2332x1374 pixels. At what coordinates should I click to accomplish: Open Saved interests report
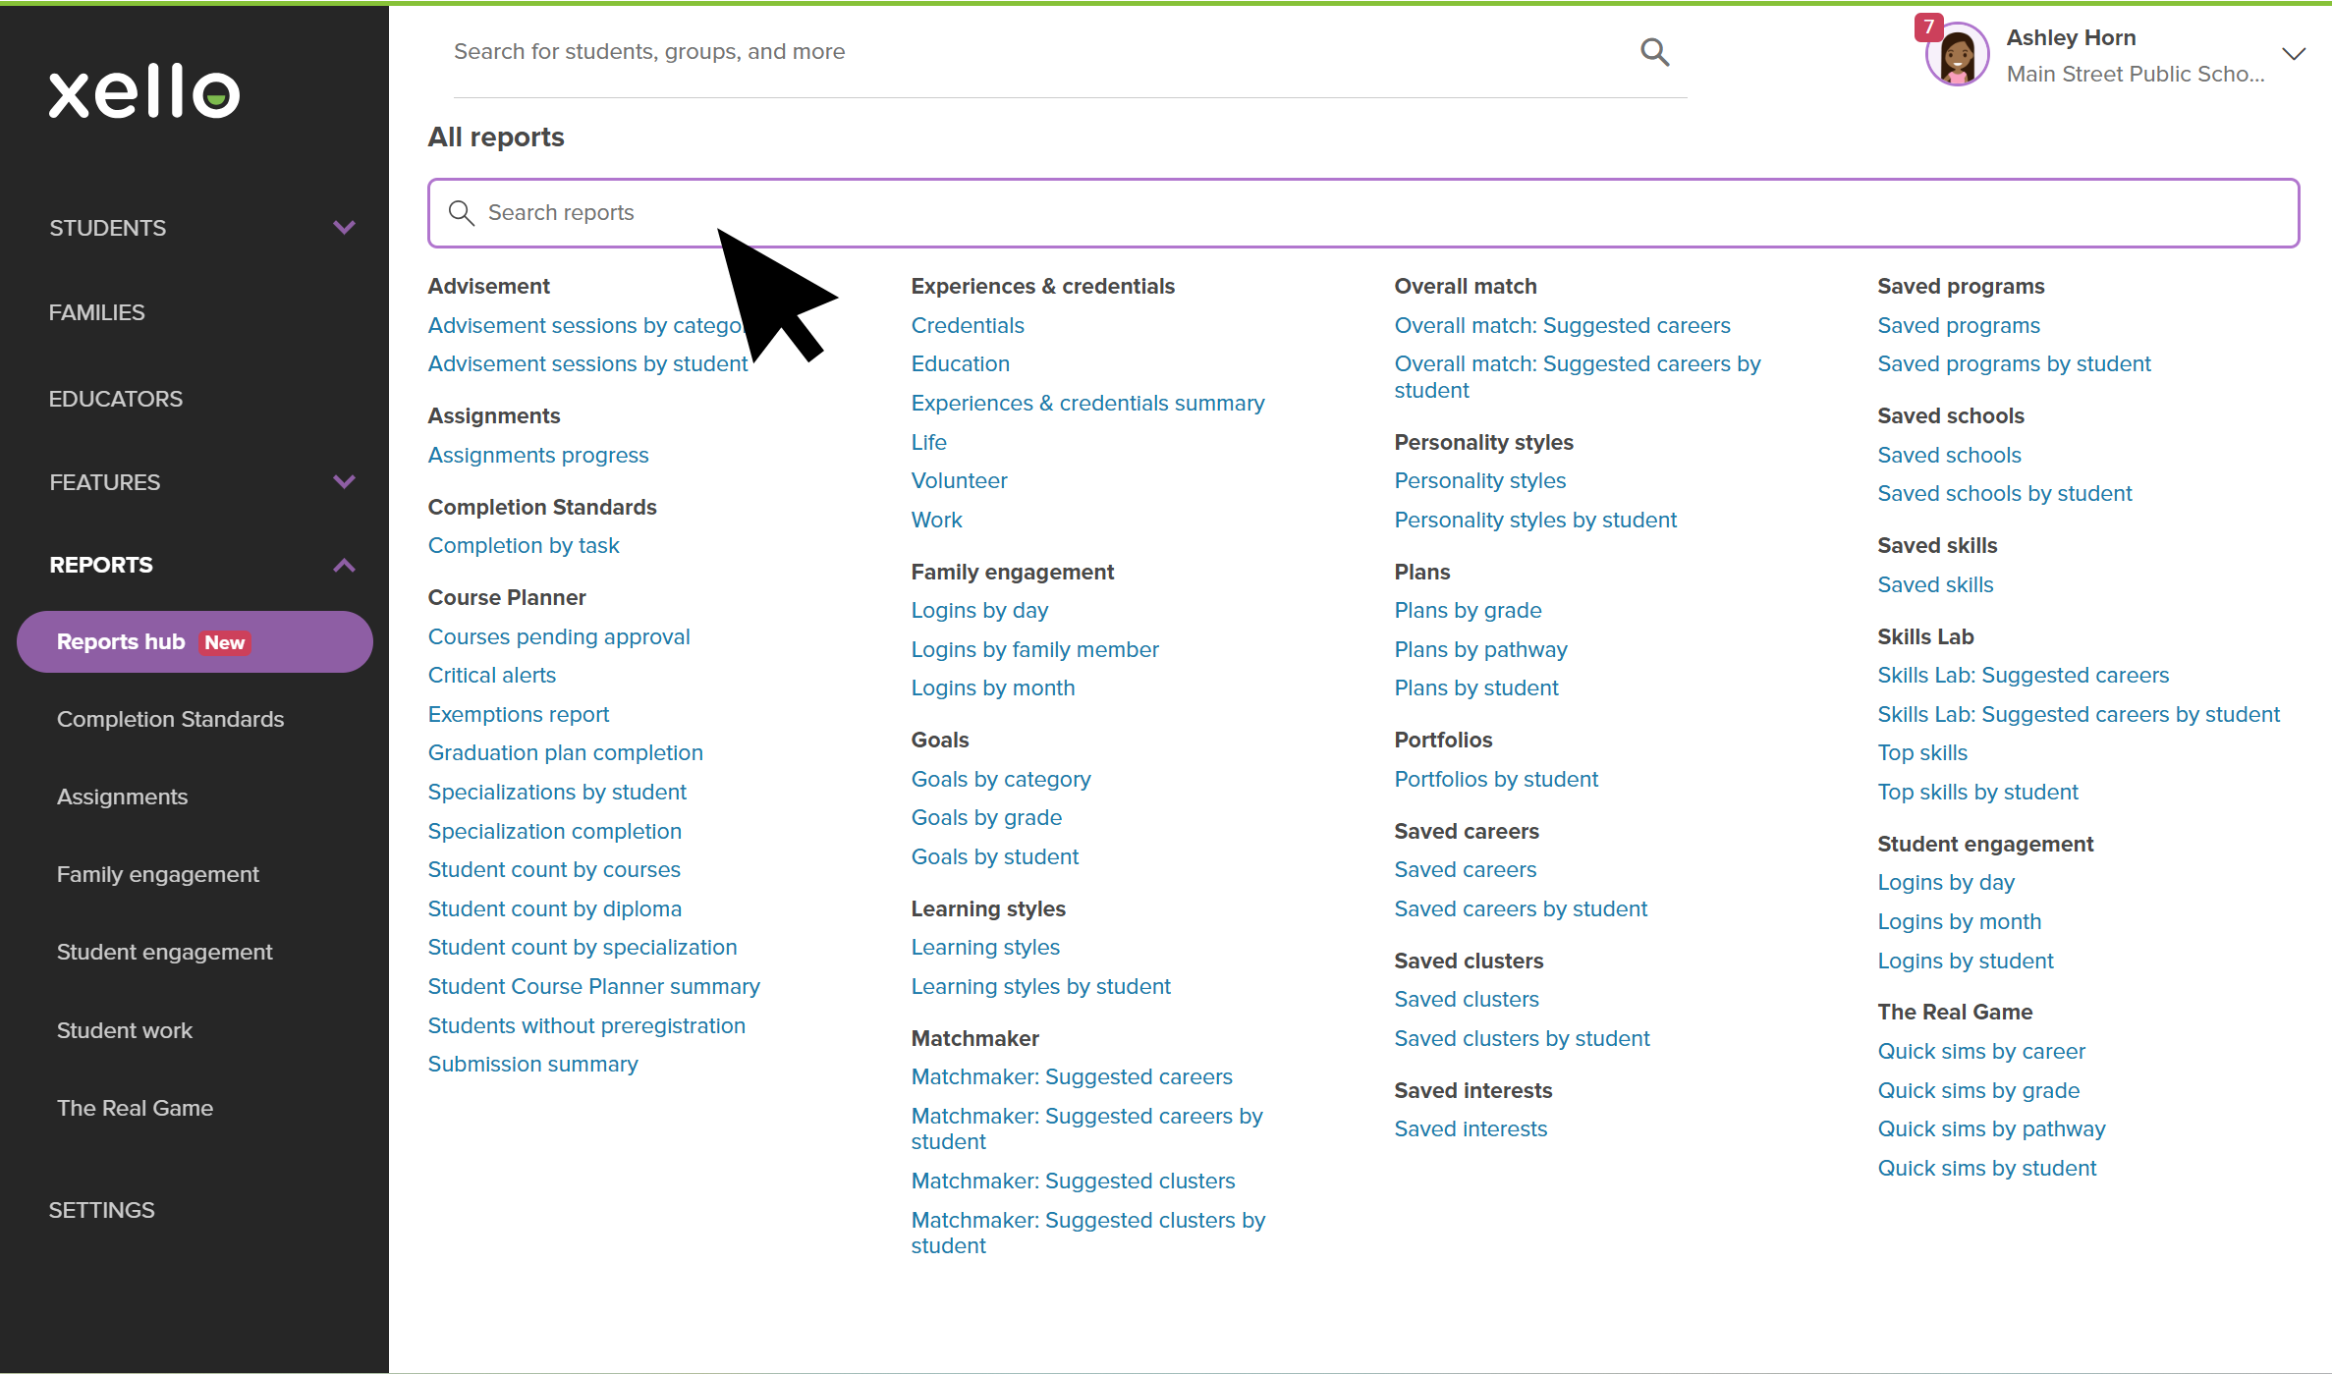(x=1471, y=1128)
